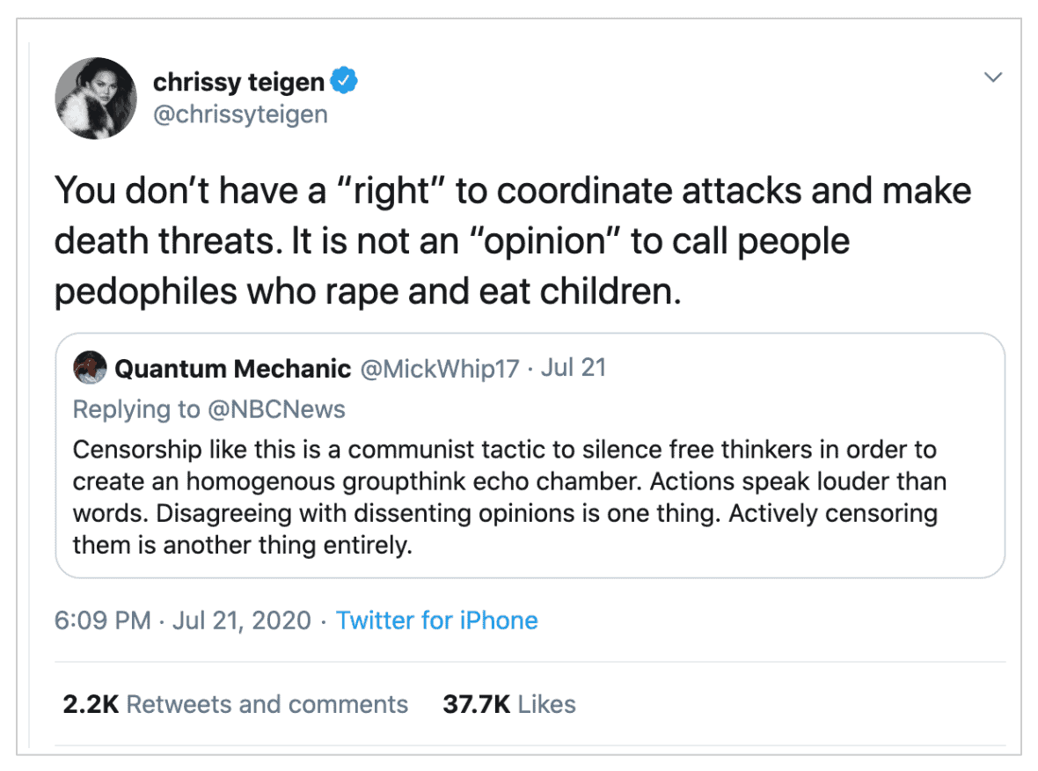
Task: View the 2.2K Retweets and comments
Action: pyautogui.click(x=236, y=704)
